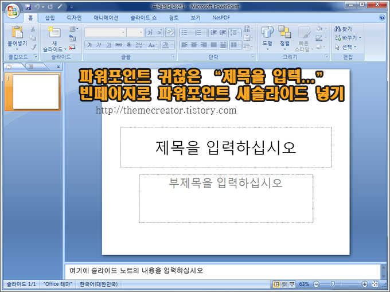Center align text
The image size is (390, 292).
pyautogui.click(x=194, y=45)
